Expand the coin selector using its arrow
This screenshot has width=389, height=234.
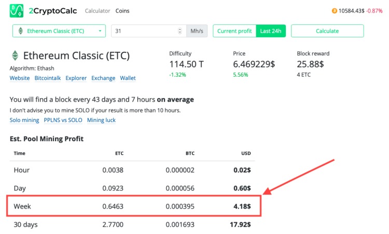[x=100, y=31]
